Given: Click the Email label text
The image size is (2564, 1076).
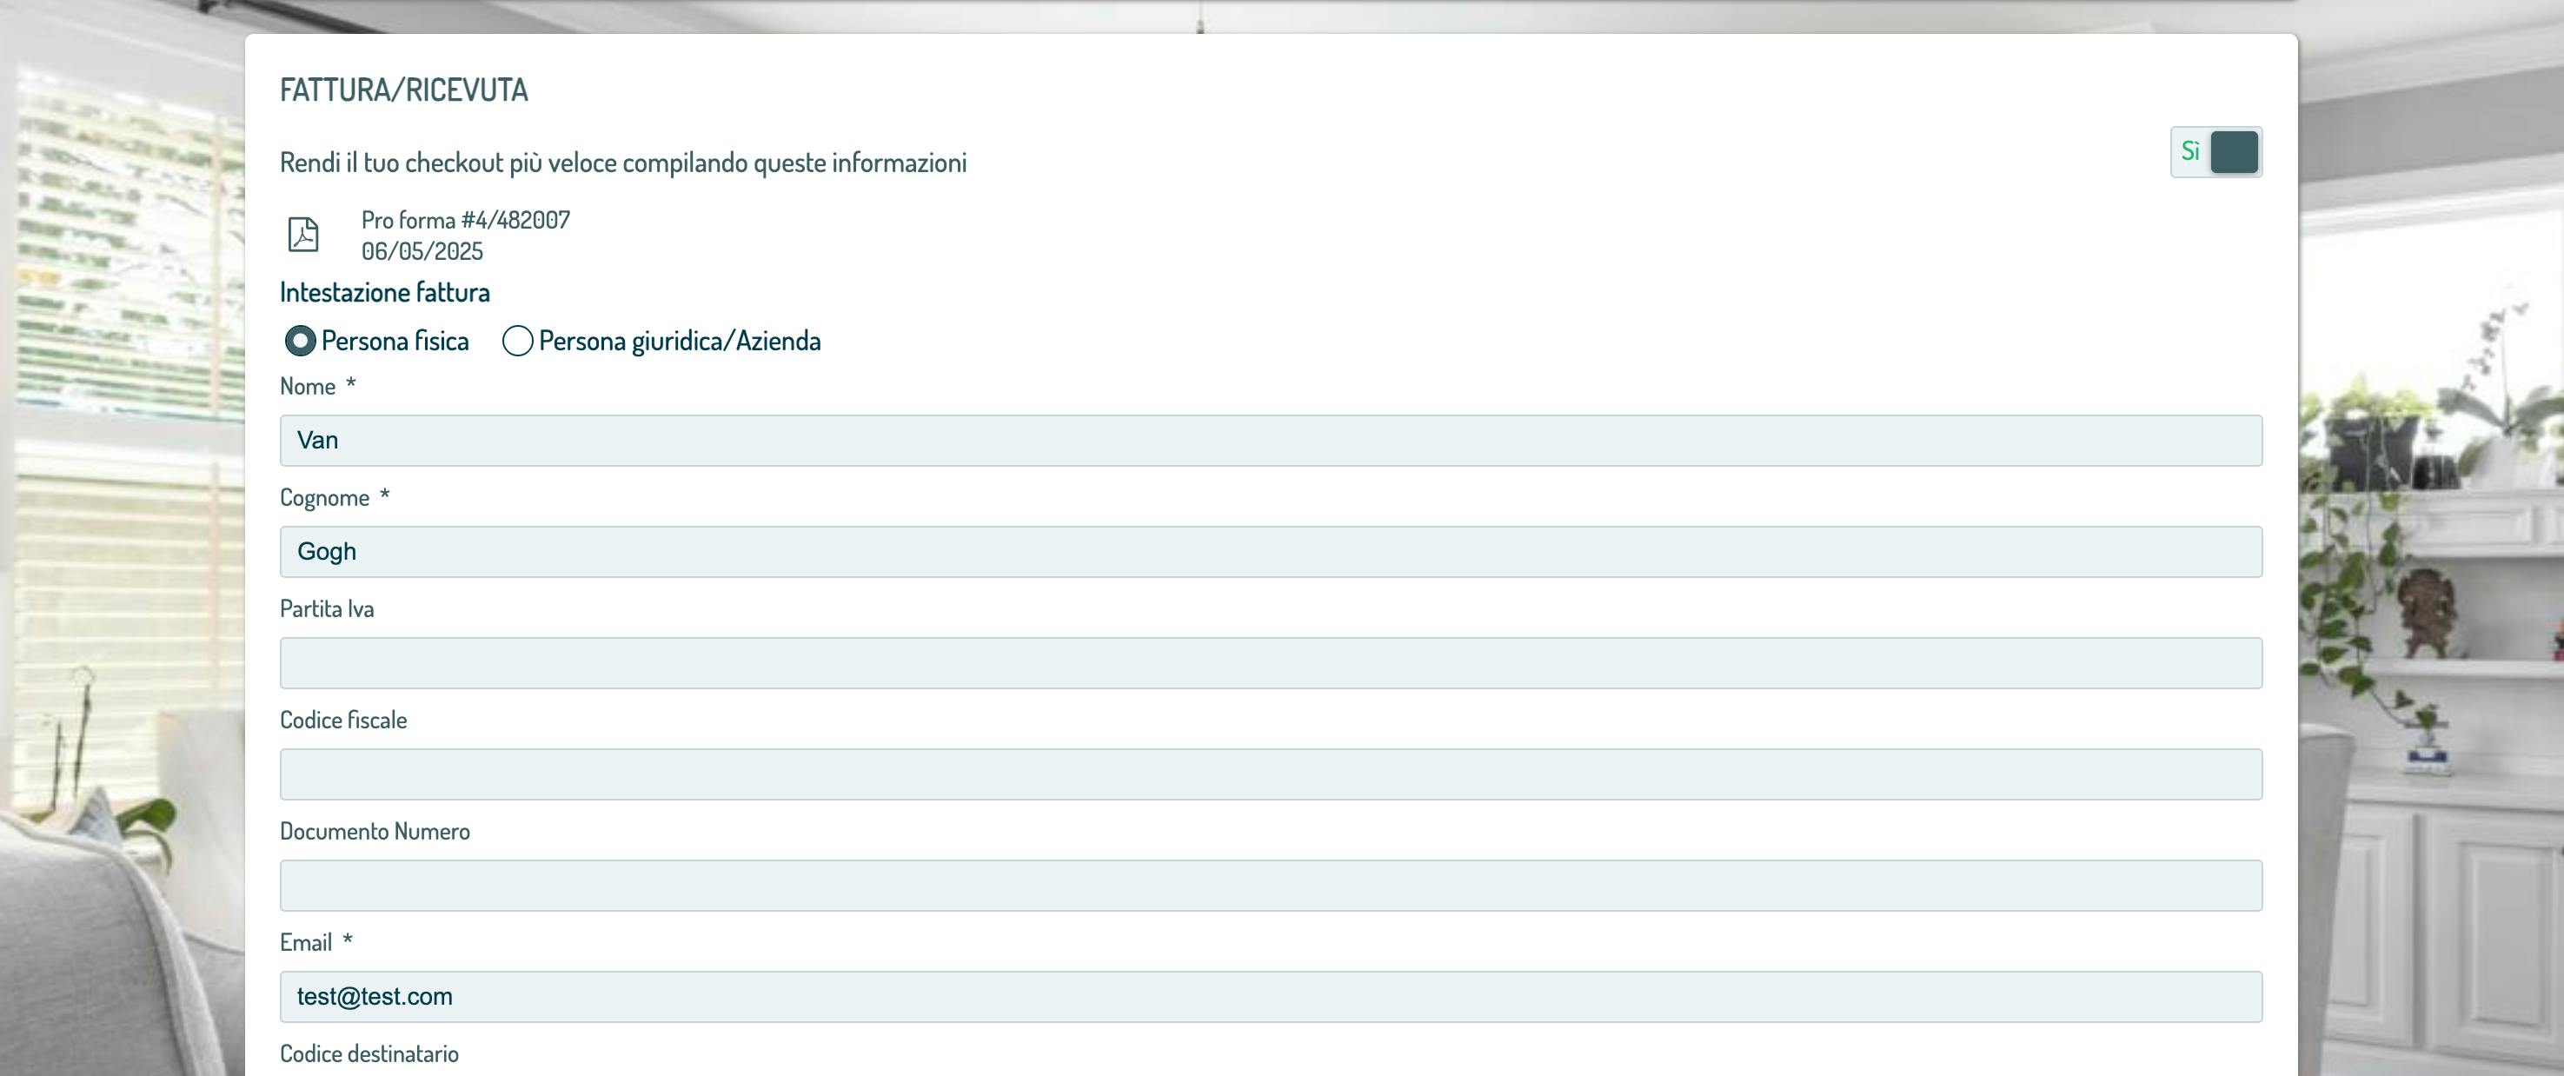Looking at the screenshot, I should 306,943.
